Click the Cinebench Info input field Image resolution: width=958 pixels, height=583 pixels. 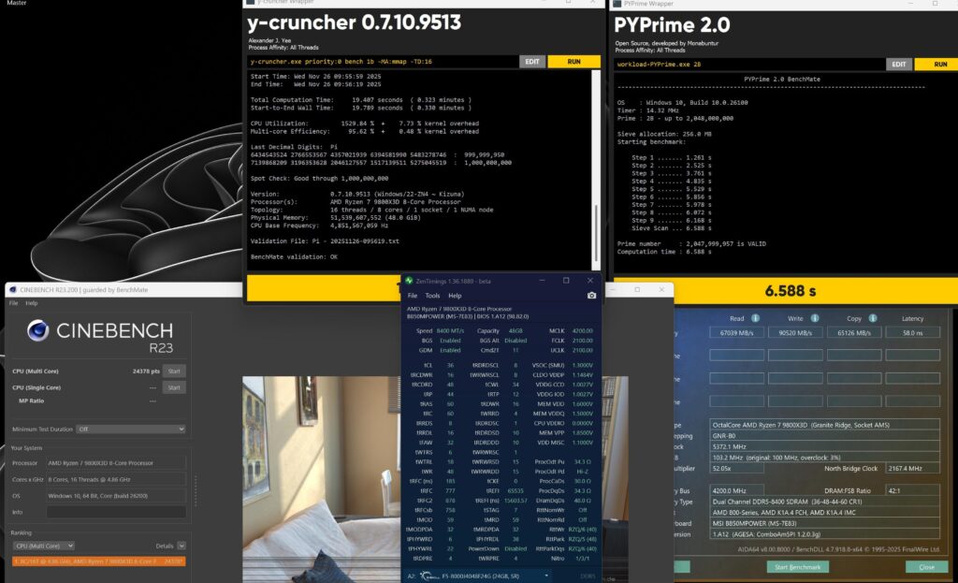(116, 512)
